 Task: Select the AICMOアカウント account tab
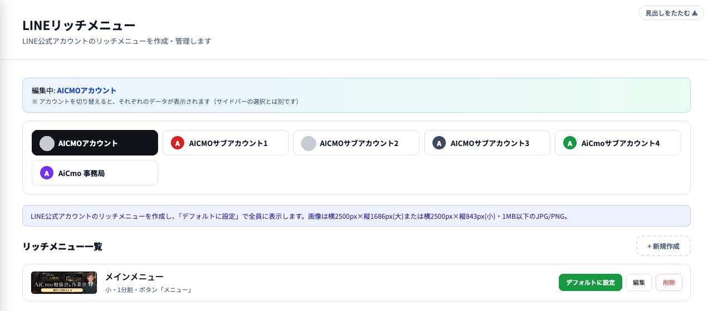(95, 143)
